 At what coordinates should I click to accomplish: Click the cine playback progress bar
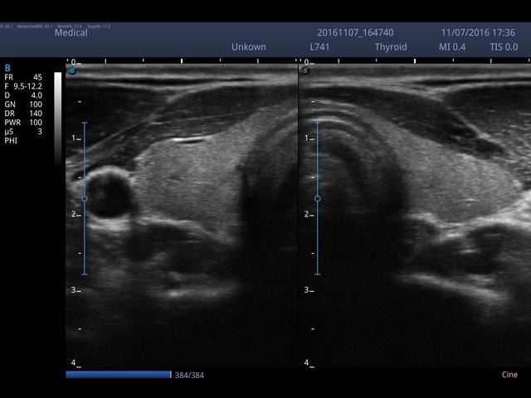coord(118,375)
